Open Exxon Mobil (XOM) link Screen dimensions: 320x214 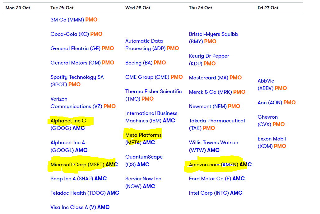click(272, 142)
